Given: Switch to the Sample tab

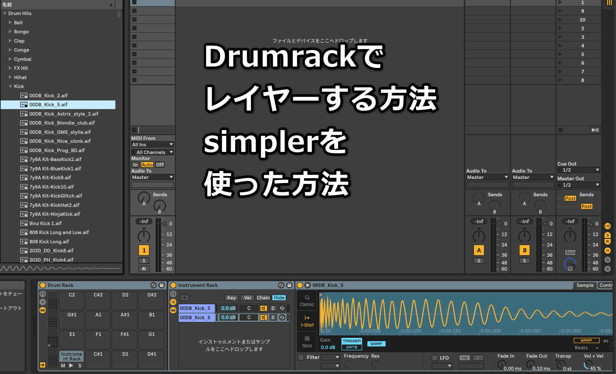Looking at the screenshot, I should click(x=585, y=285).
